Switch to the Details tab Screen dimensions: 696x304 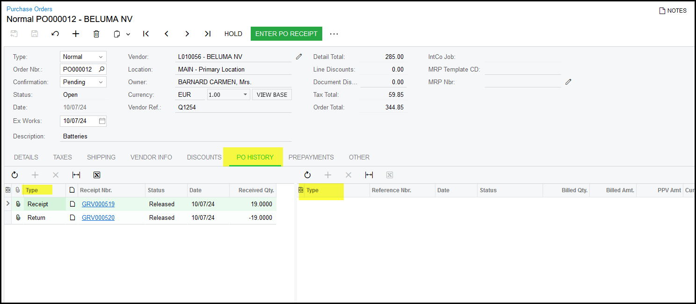26,157
